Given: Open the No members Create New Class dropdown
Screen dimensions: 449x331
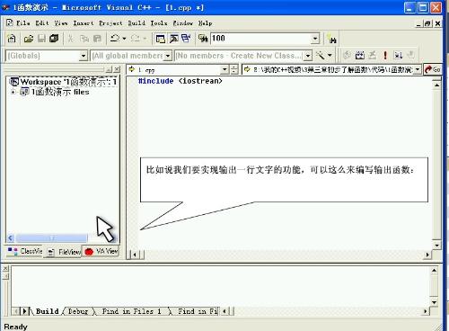Looking at the screenshot, I should (308, 56).
